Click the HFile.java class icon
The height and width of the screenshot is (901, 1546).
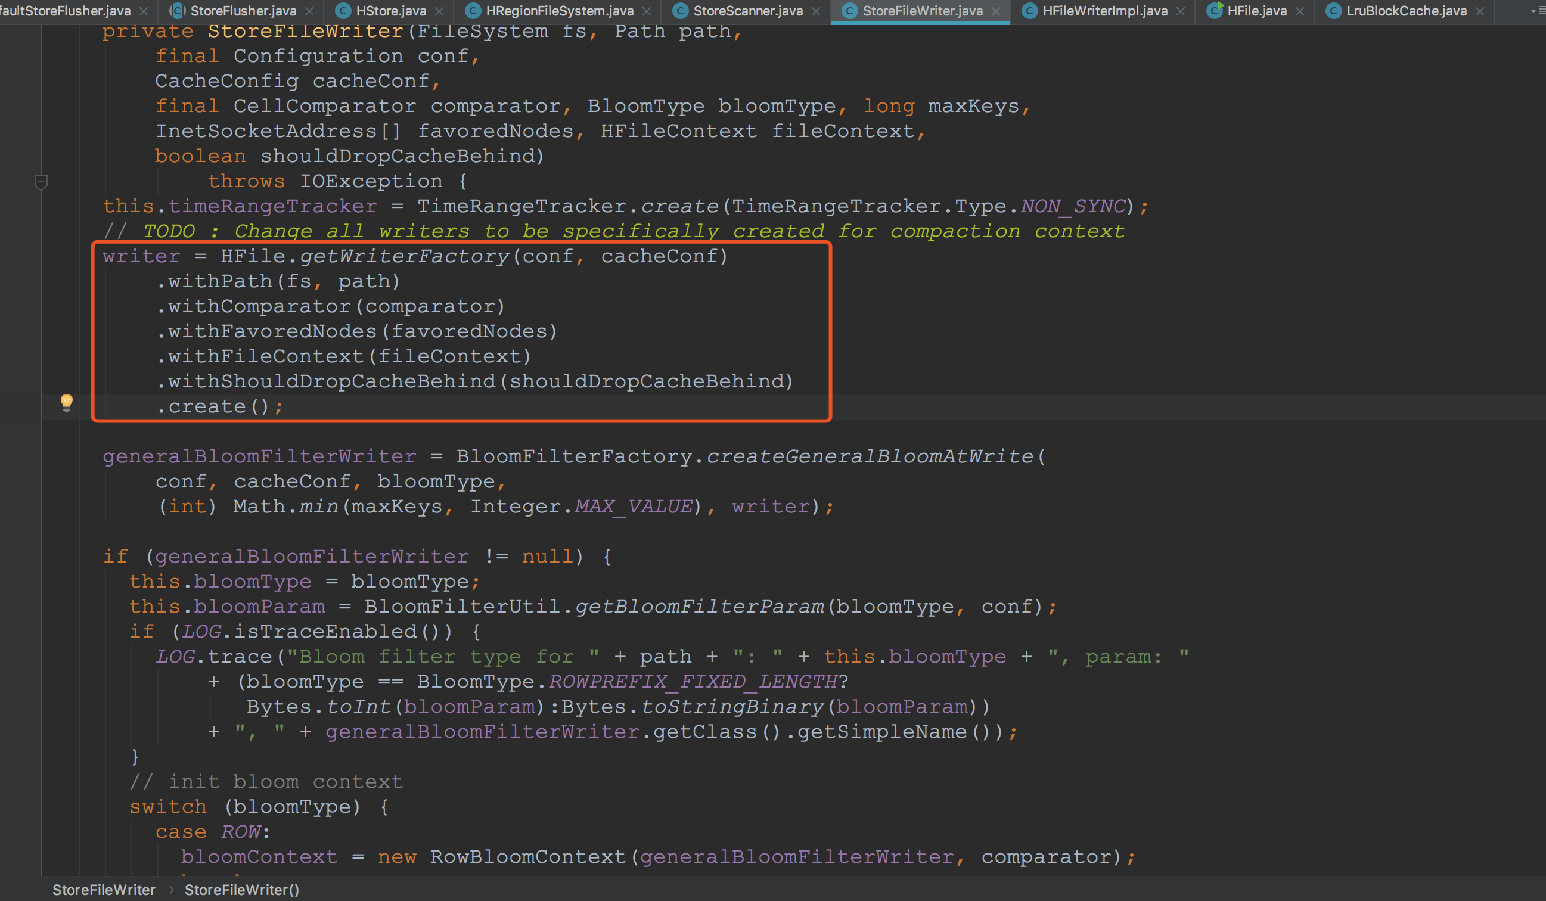click(x=1214, y=11)
